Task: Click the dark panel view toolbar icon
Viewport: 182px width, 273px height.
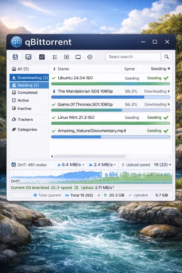Action: click(x=42, y=57)
